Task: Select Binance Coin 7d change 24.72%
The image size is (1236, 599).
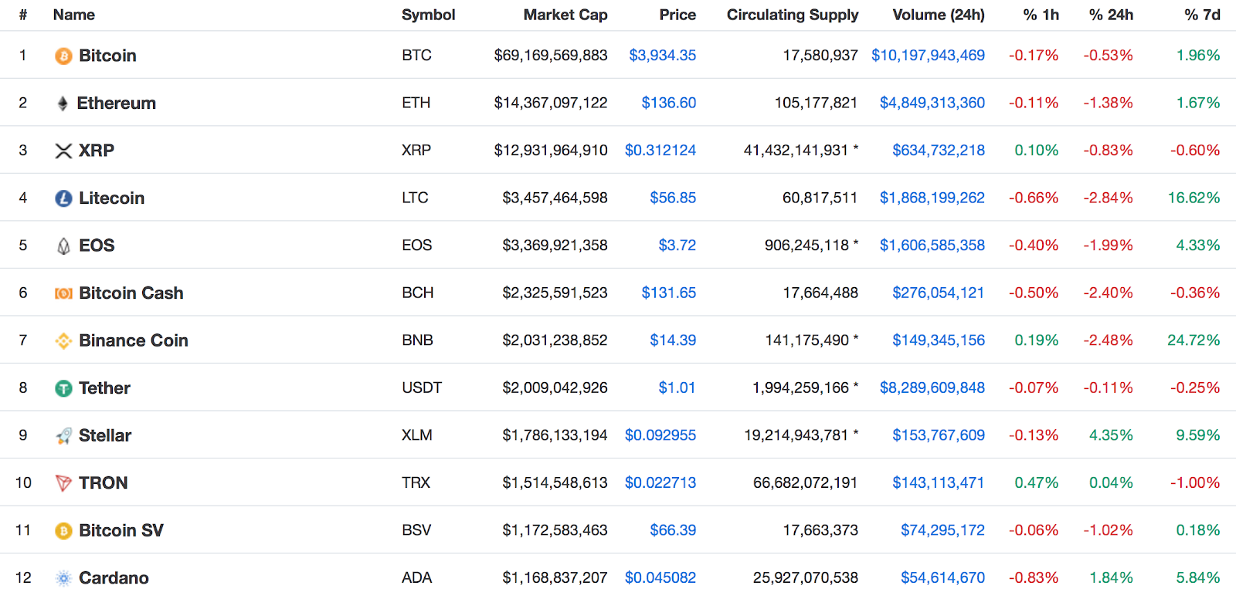Action: click(1194, 340)
